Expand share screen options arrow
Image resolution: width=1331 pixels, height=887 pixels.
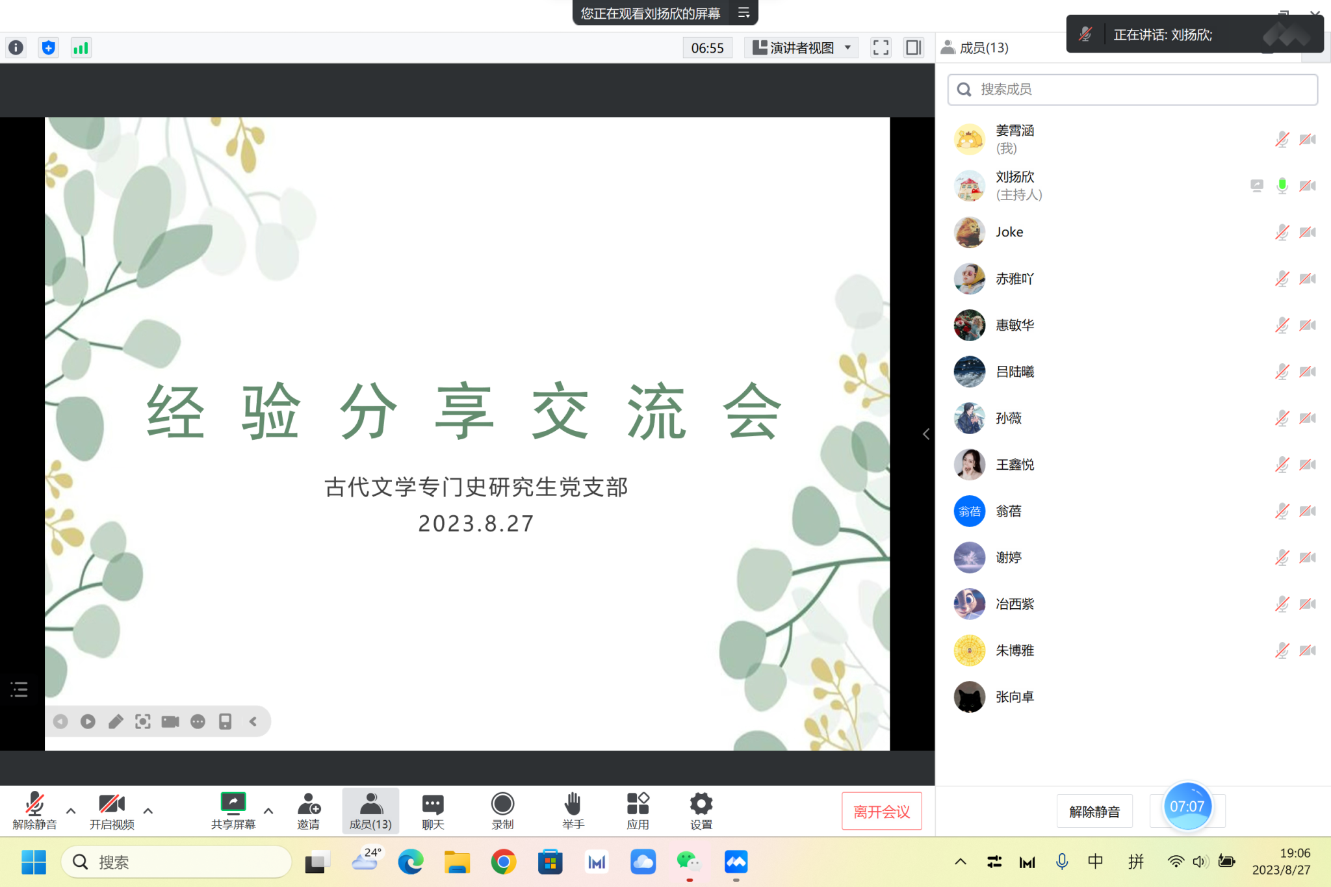pyautogui.click(x=268, y=810)
